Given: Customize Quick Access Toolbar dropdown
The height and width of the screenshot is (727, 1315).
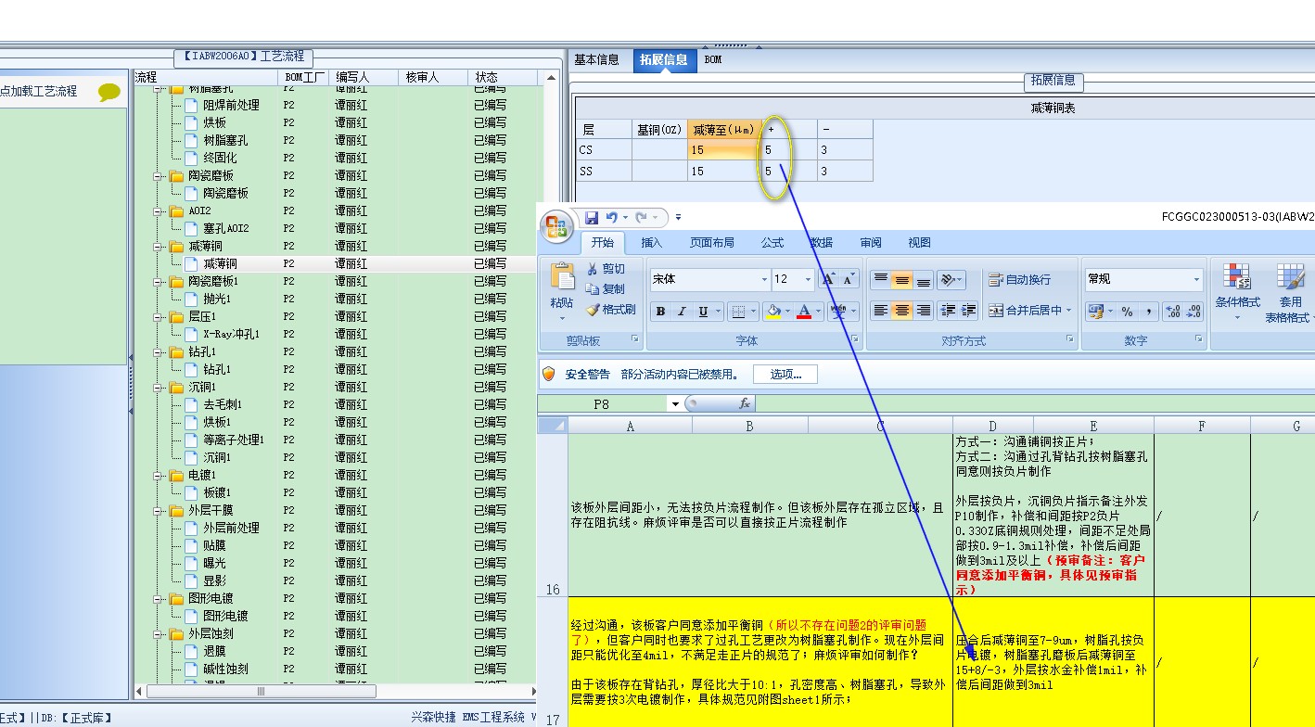Looking at the screenshot, I should 678,218.
